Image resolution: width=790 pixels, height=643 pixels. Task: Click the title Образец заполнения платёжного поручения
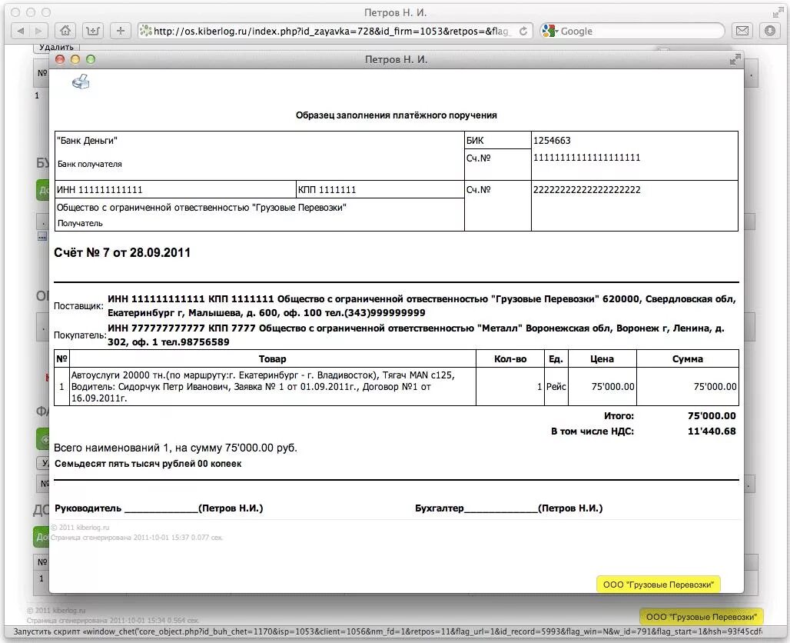(396, 115)
